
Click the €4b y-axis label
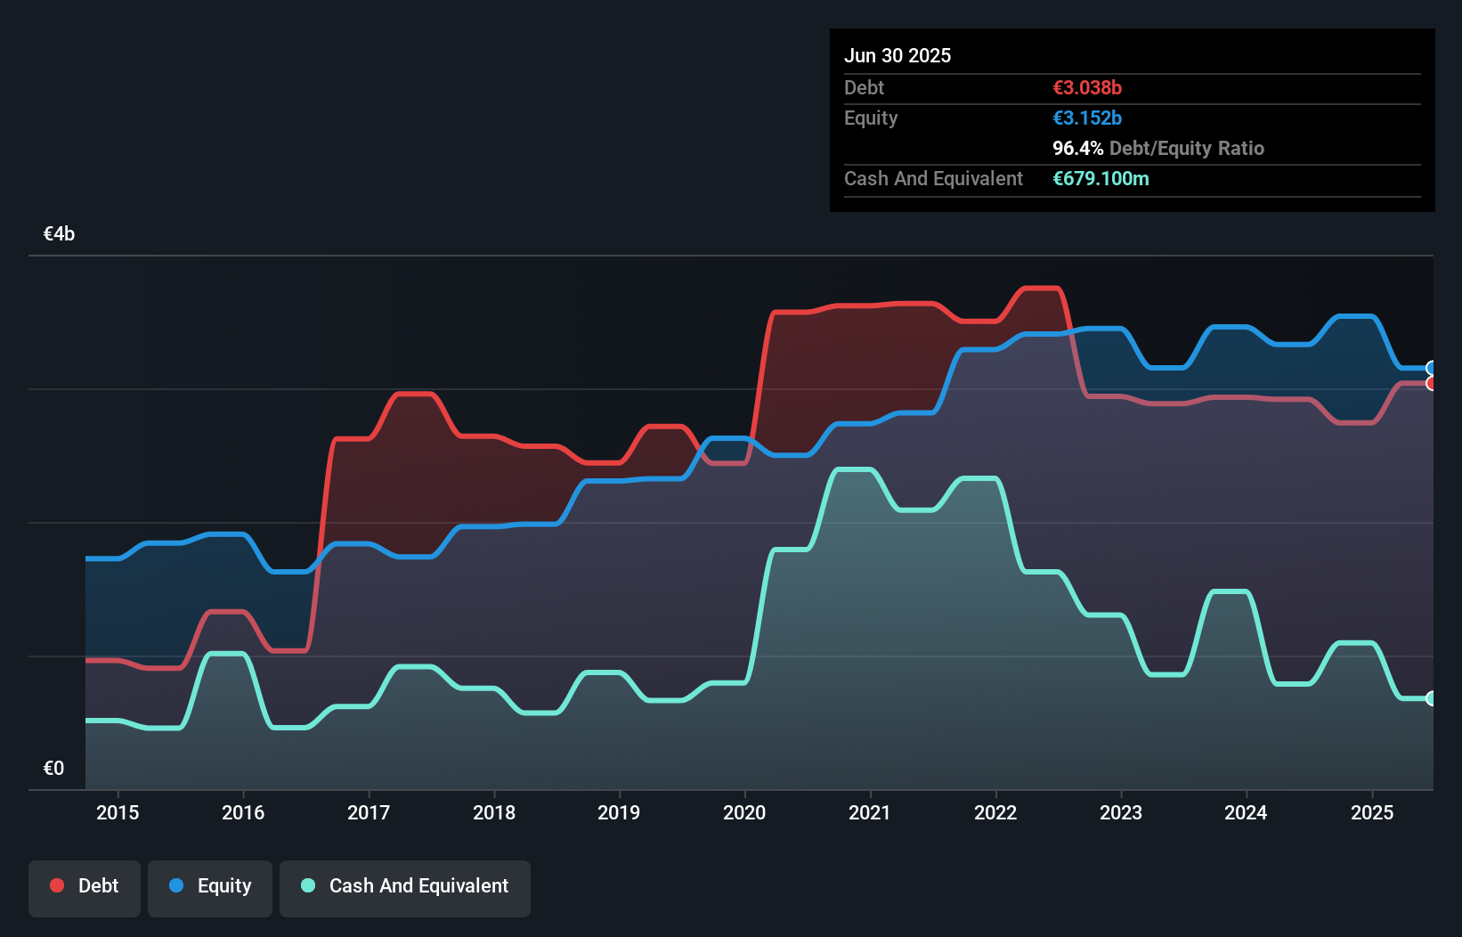tap(59, 233)
